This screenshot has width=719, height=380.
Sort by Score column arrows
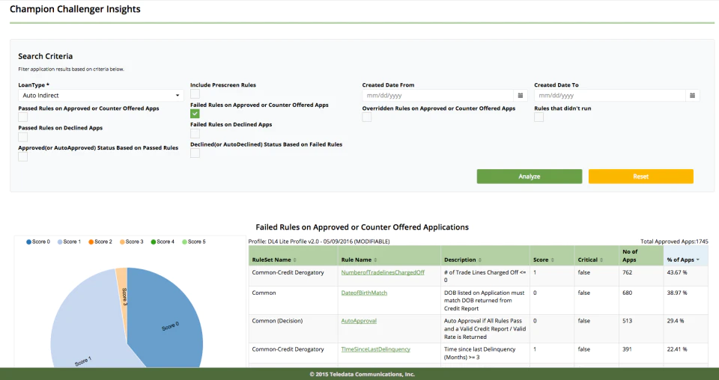click(553, 260)
